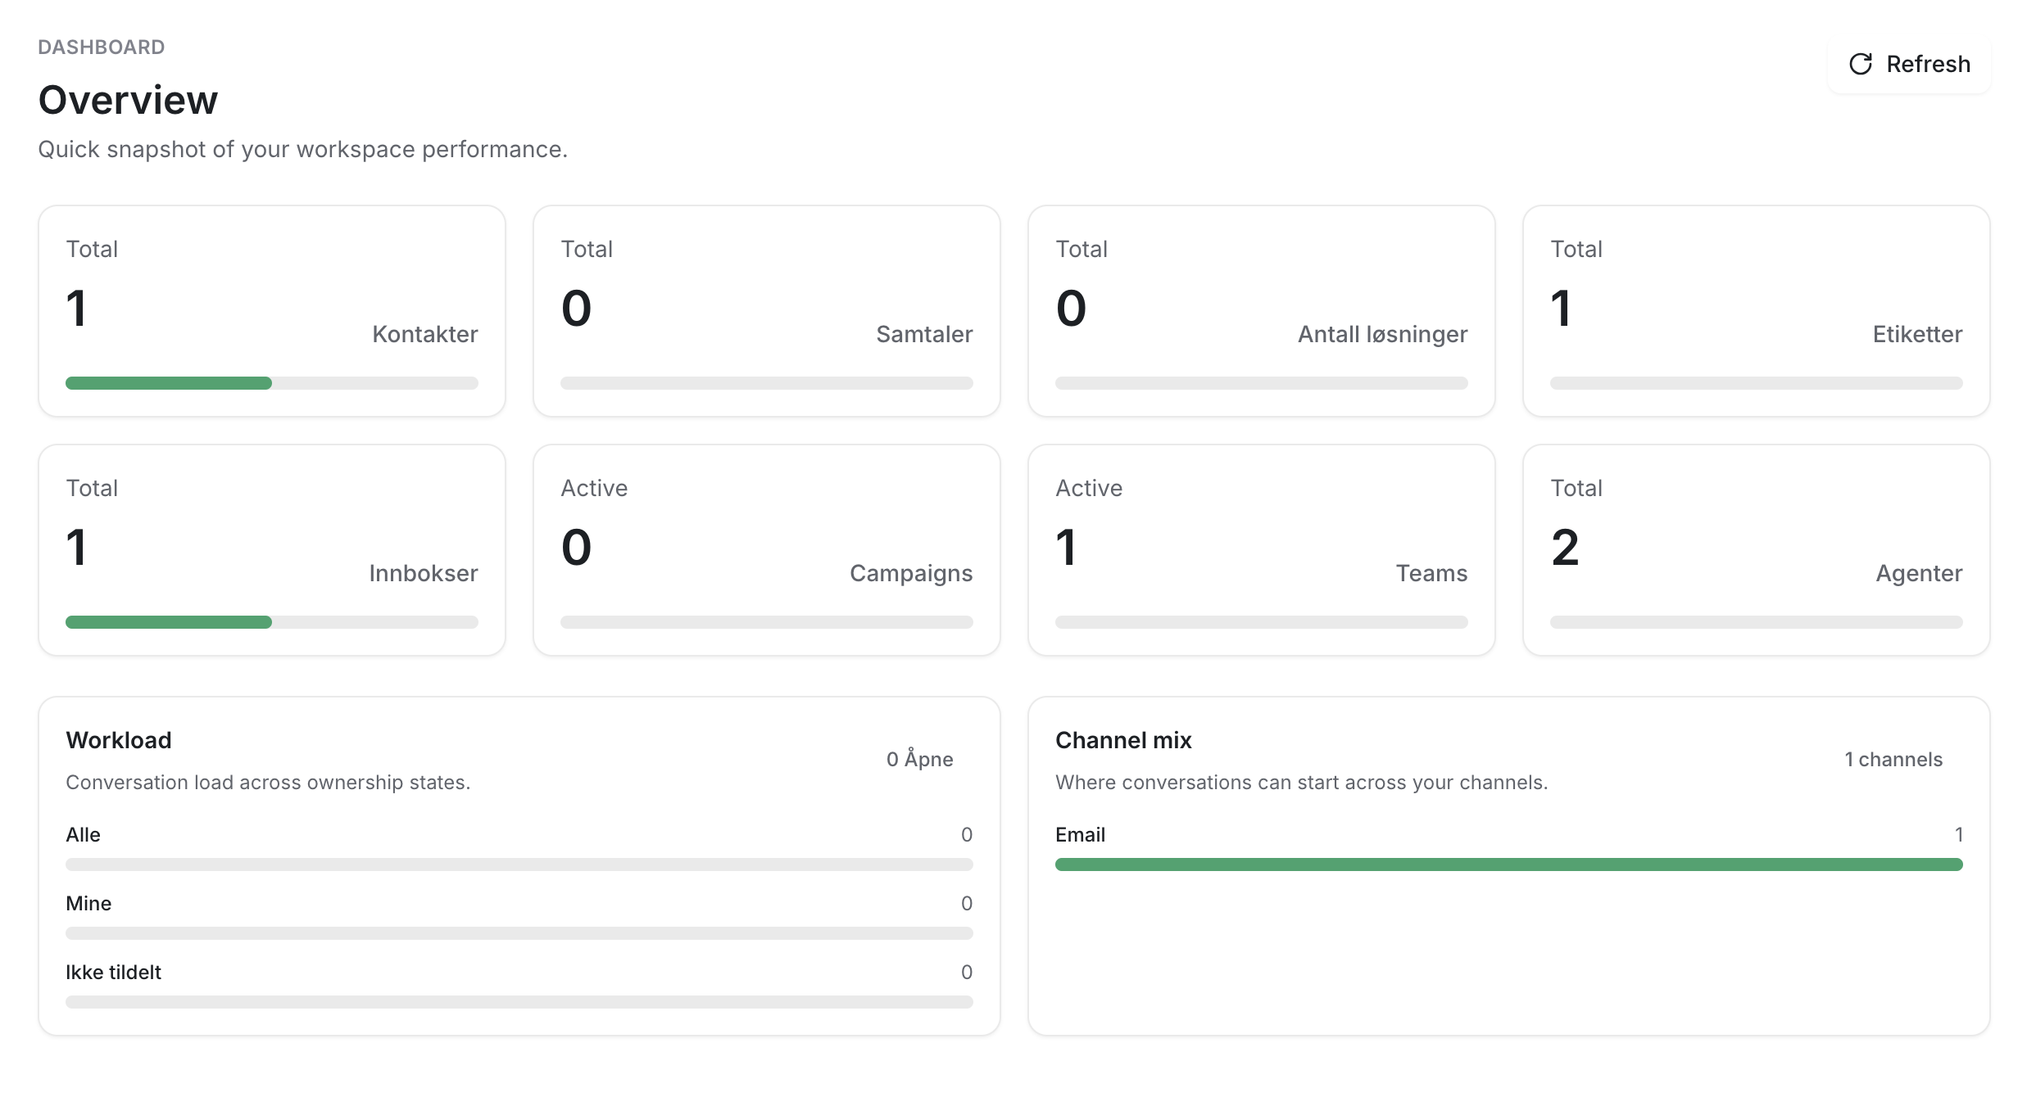Select the Innbokser total card
This screenshot has width=2027, height=1115.
(271, 549)
